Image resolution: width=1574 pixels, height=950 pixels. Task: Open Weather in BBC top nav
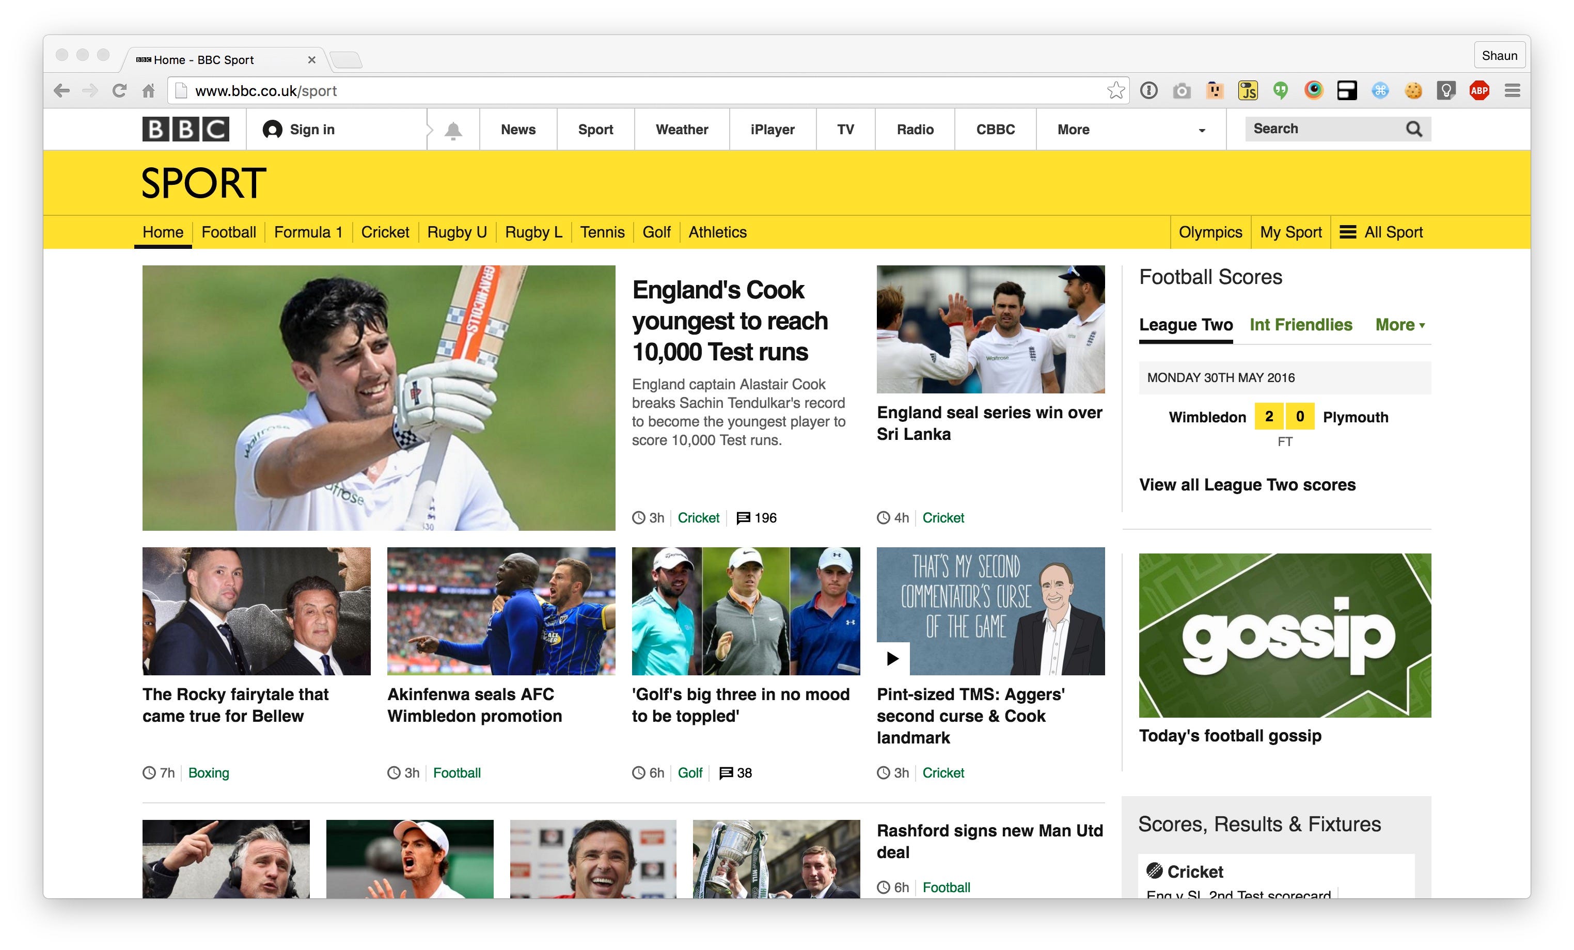pos(682,130)
